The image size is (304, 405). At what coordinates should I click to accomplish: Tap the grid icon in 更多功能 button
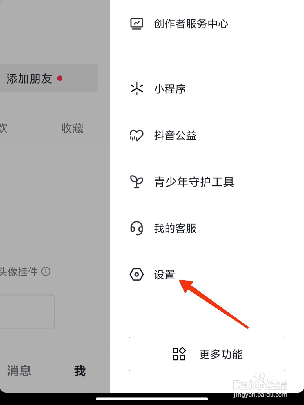click(179, 354)
